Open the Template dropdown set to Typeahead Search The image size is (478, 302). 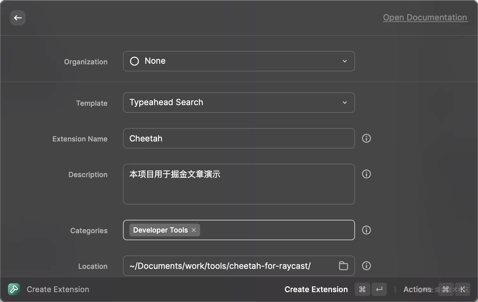[x=239, y=103]
